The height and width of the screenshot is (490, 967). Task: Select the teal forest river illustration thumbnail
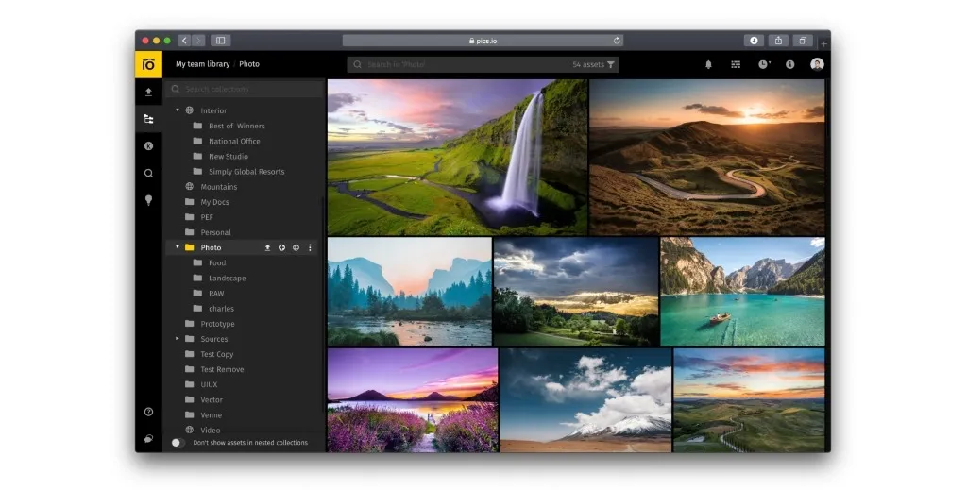click(x=410, y=292)
